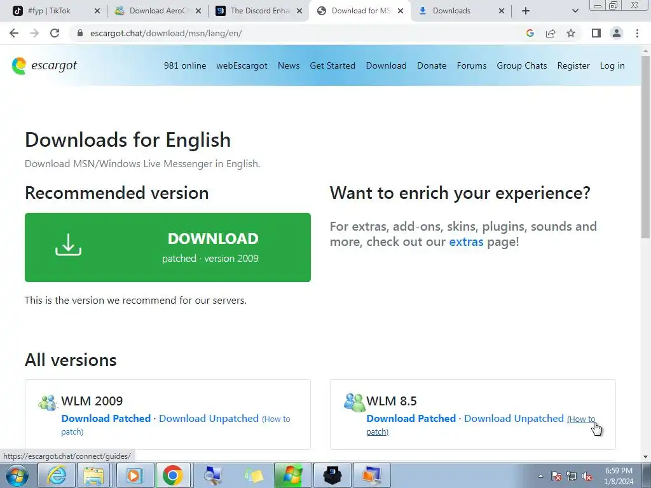Launch Internet Explorer from taskbar

click(56, 475)
